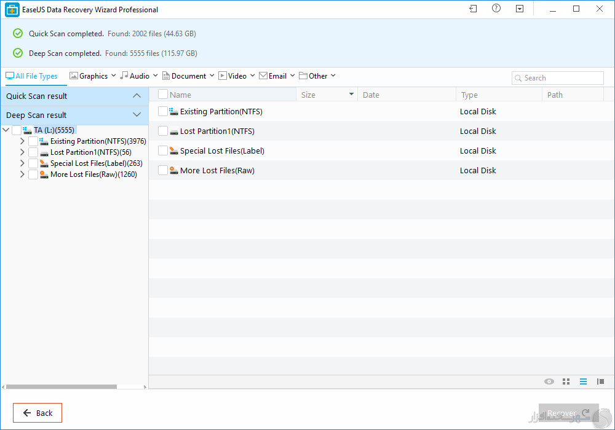Click the All File Types monitor icon
This screenshot has height=430, width=615.
9,76
